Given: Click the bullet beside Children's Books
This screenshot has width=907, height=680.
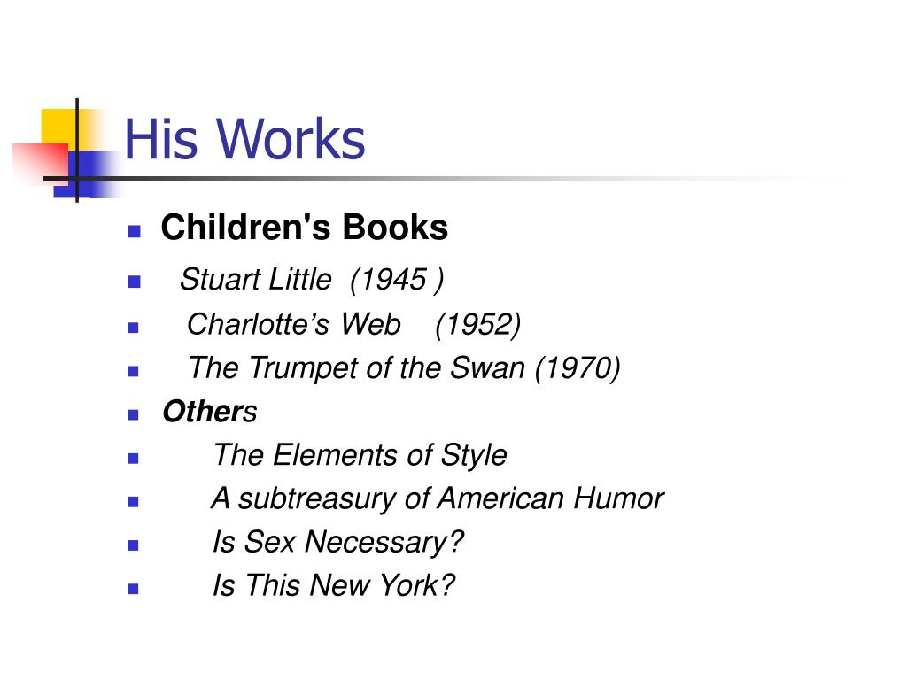Looking at the screenshot, I should pyautogui.click(x=134, y=232).
